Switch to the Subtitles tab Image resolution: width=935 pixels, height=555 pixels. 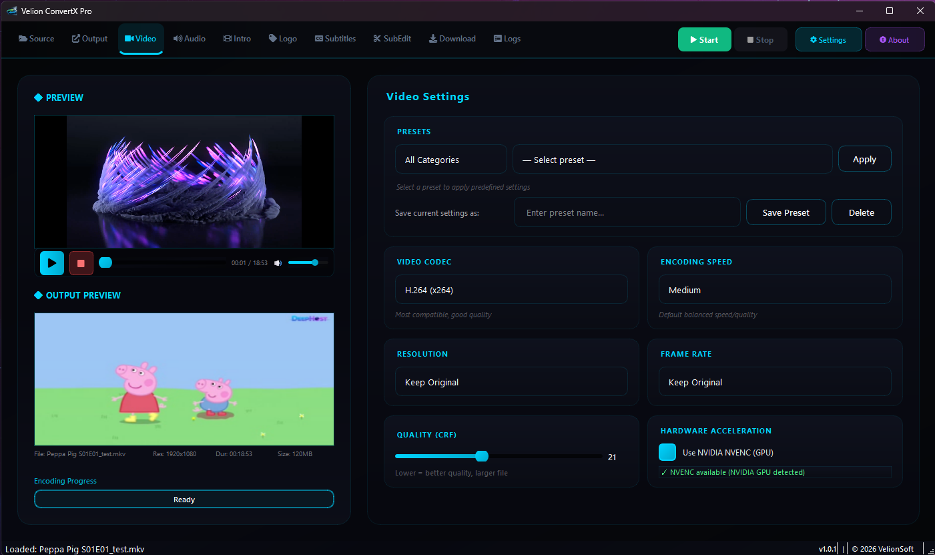pyautogui.click(x=335, y=39)
